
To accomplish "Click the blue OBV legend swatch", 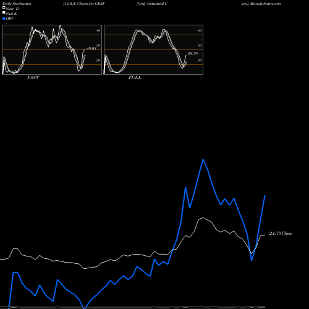I will [x=4, y=19].
